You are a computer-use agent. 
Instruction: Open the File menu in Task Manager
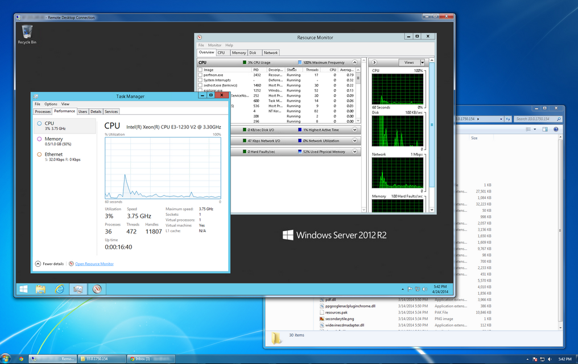(38, 104)
